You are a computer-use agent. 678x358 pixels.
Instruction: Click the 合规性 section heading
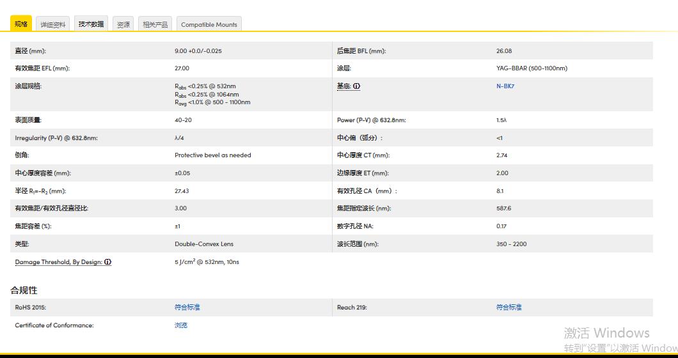click(24, 290)
